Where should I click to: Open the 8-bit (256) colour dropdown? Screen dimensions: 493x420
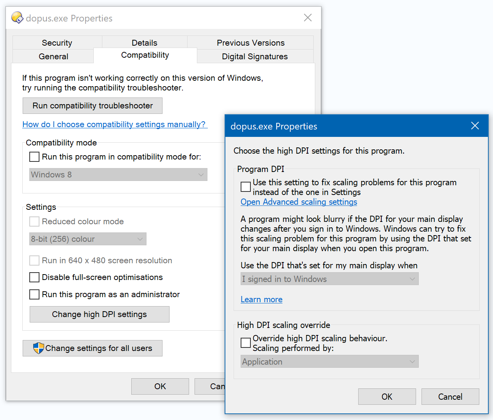(88, 239)
